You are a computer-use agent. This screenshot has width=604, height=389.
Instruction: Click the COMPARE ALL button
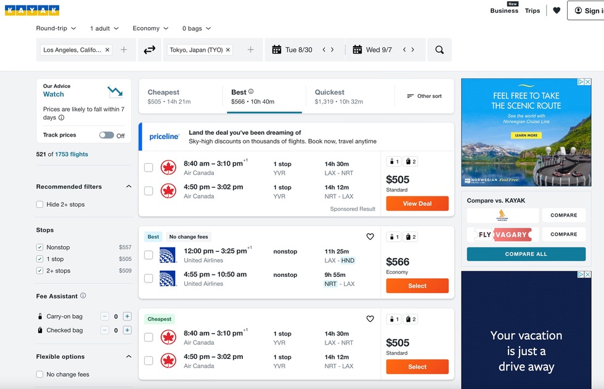pyautogui.click(x=526, y=254)
